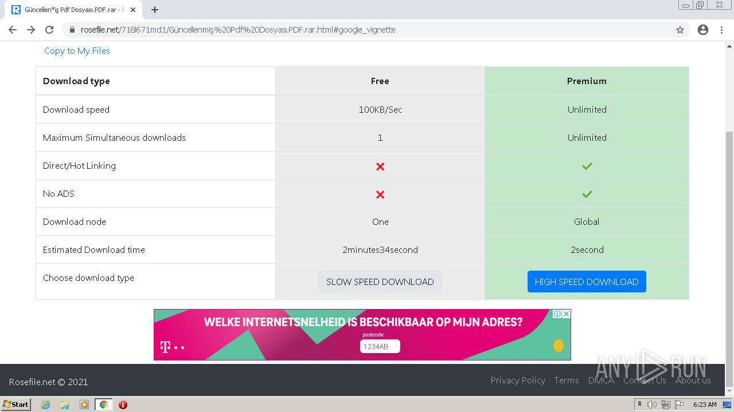This screenshot has height=412, width=734.
Task: Go forward with the browser forward arrow
Action: click(31, 30)
